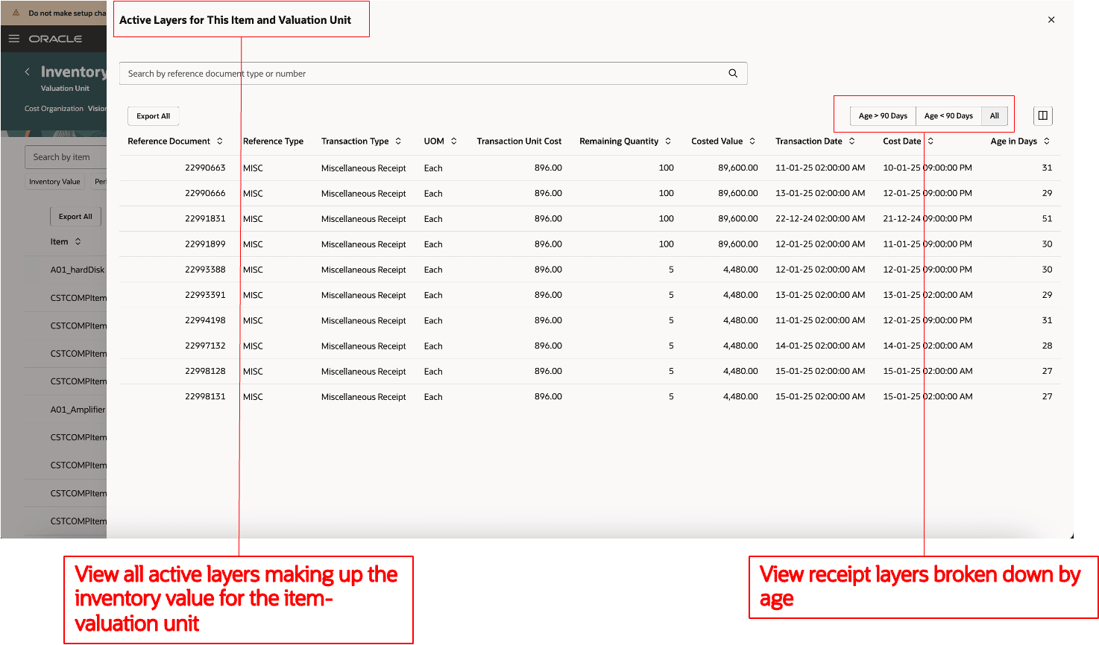
Task: Click the search magnifier in the dialog
Action: click(x=732, y=73)
